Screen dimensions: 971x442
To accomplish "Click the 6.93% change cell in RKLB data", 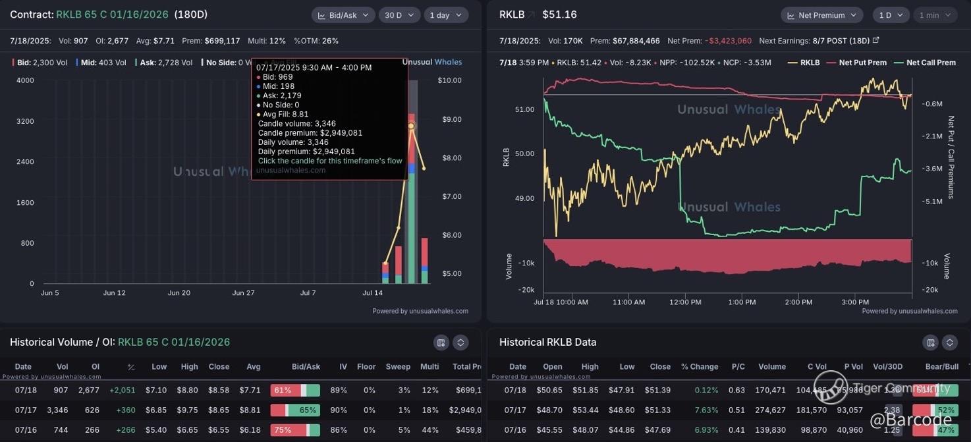I will pyautogui.click(x=706, y=430).
